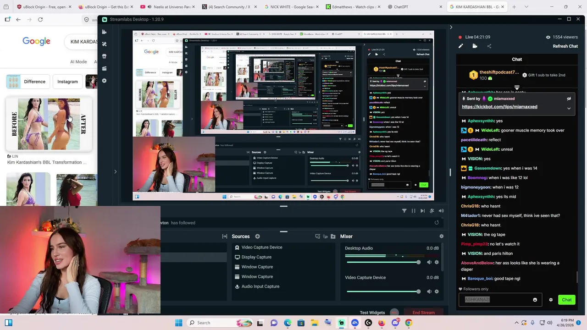Open Before After BBL image thumbnail

point(49,124)
